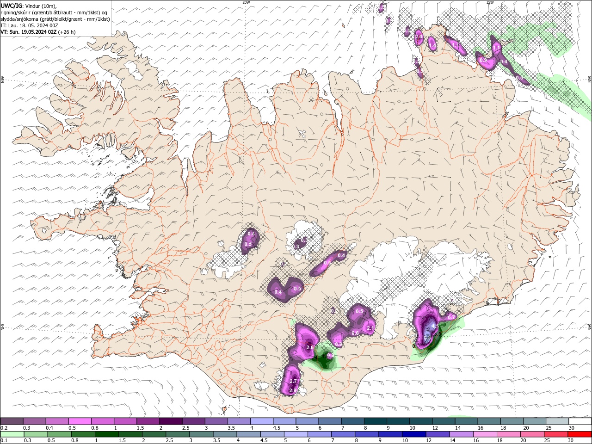
Task: Click the '2.1' precipitation value on the map
Action: pos(370,328)
